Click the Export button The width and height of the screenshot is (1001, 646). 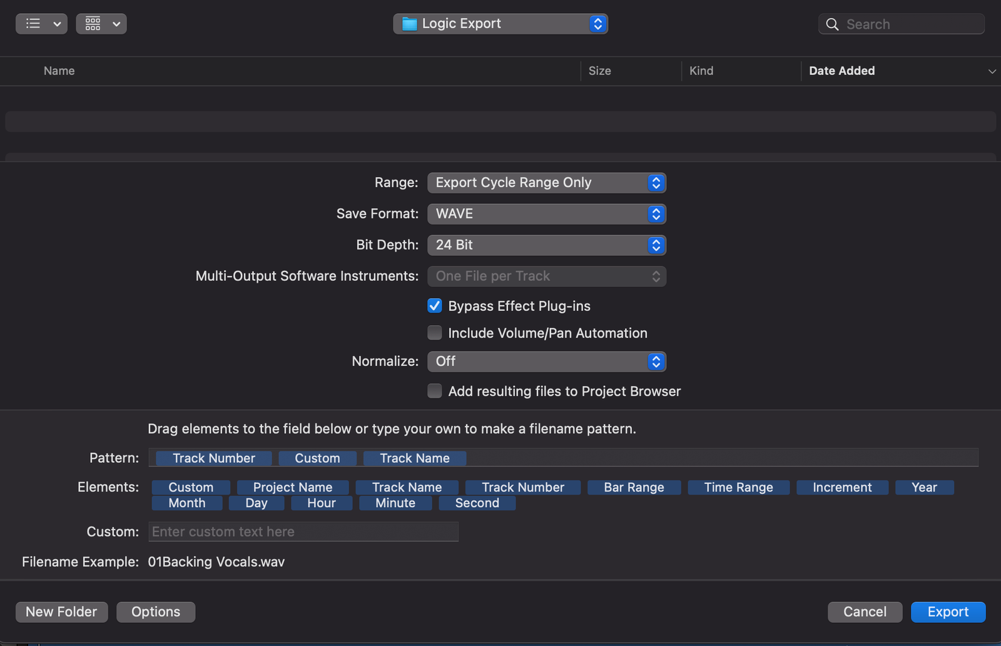[x=948, y=612]
